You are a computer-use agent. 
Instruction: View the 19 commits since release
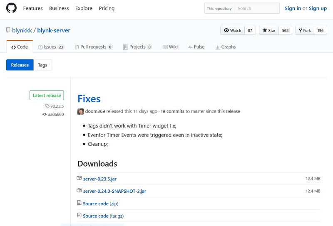(172, 111)
